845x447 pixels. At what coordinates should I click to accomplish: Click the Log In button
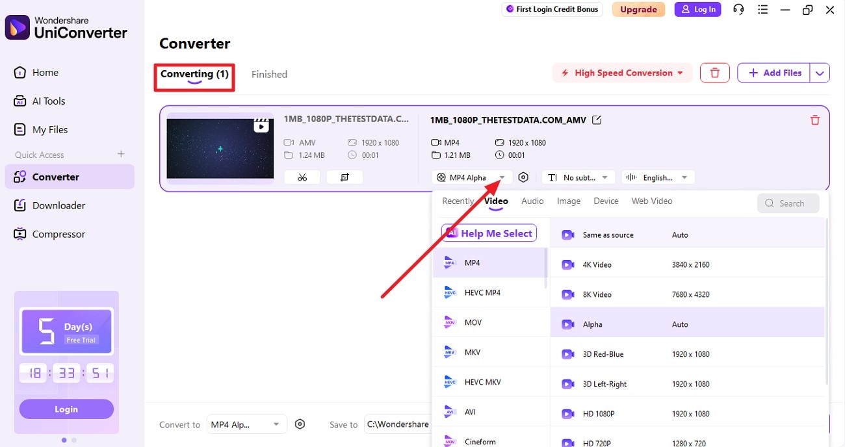698,10
